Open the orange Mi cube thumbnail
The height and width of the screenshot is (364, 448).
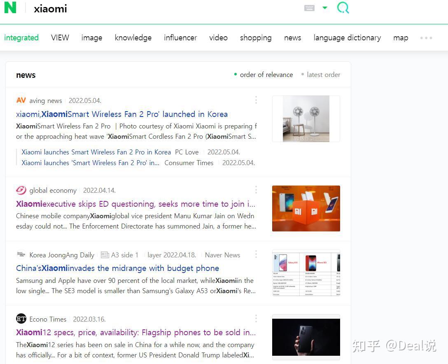coord(306,208)
